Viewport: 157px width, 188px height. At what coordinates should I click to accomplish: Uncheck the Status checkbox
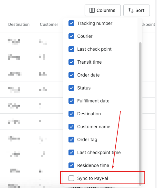pos(71,88)
